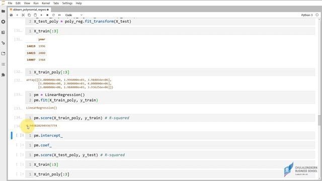Image resolution: width=322 pixels, height=181 pixels.
Task: Open the table of contents sidebar icon
Action: click(4, 64)
